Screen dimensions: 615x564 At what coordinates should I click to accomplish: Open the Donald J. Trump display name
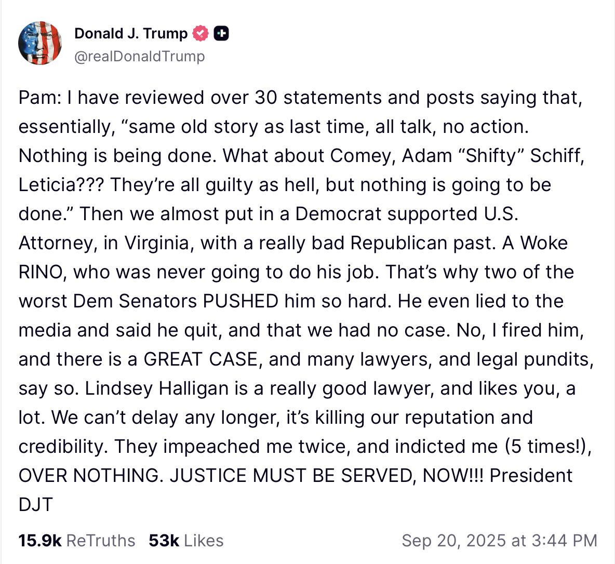(131, 34)
